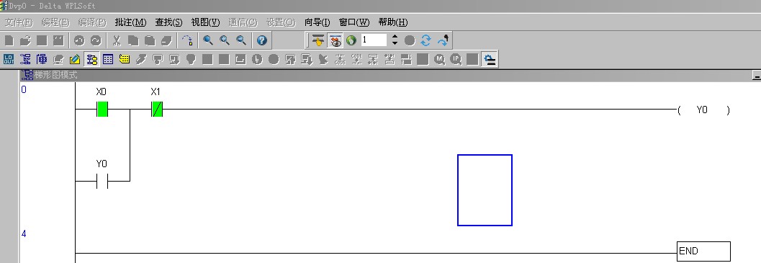Open the device table grid icon
This screenshot has width=761, height=263.
108,59
